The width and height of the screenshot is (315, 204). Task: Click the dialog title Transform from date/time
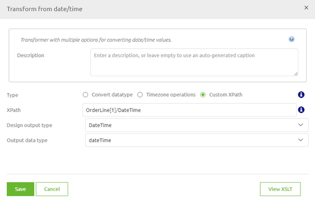[x=45, y=9]
